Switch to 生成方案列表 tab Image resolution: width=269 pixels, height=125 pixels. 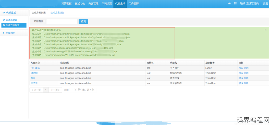pos(39,13)
